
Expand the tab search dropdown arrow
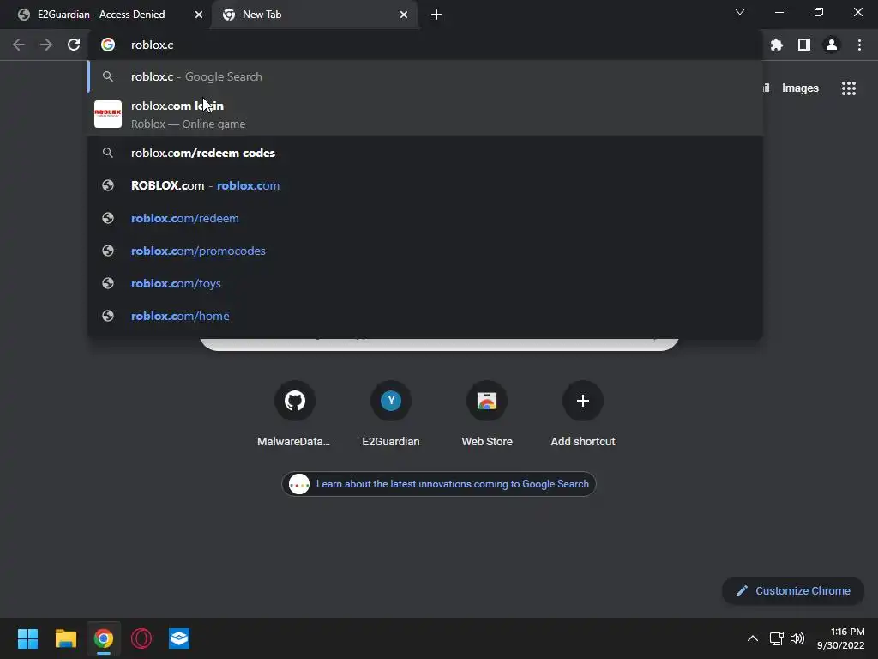point(740,12)
